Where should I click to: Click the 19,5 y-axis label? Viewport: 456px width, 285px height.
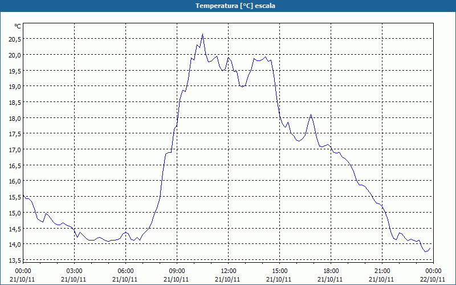click(15, 71)
